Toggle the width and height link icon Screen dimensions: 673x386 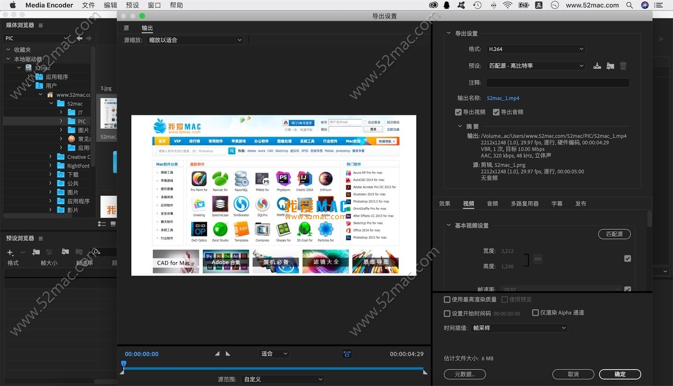point(538,258)
